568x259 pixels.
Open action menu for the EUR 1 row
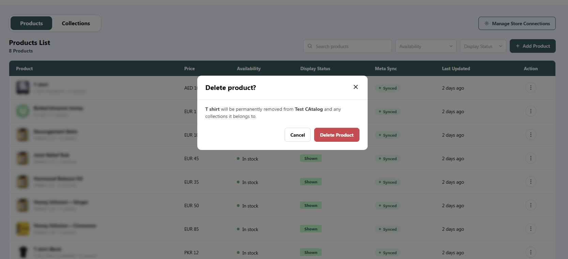pyautogui.click(x=531, y=111)
